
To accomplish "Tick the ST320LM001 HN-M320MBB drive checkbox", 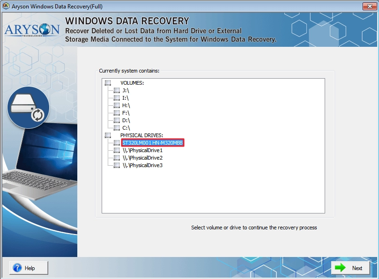I will (117, 143).
